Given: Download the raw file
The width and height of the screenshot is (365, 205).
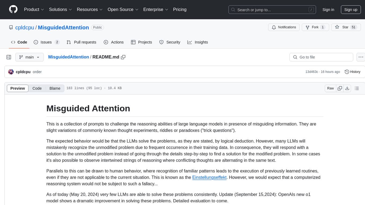Looking at the screenshot, I should click(347, 88).
